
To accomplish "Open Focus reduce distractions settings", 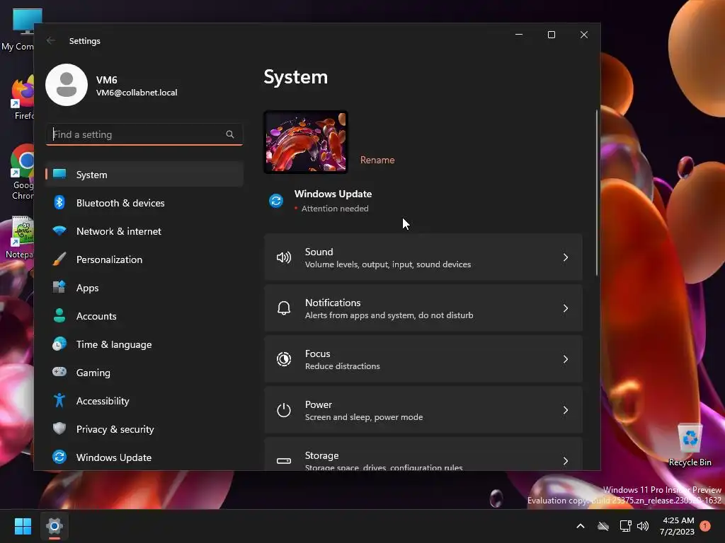I will (423, 358).
